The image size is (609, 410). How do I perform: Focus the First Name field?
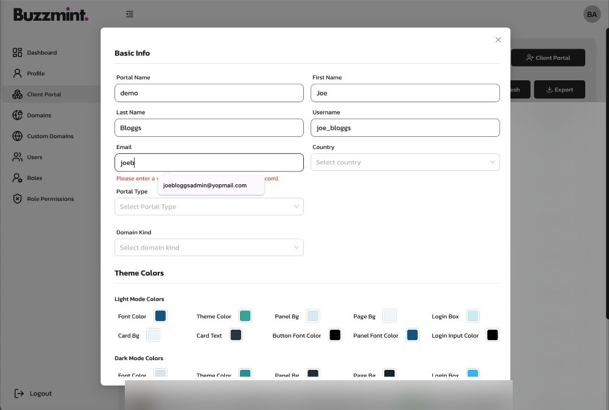pyautogui.click(x=405, y=93)
